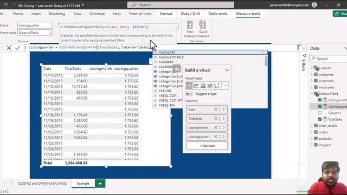Select the Scatter chart visual type icon
Screen dimensions: 347x195
coord(217,86)
